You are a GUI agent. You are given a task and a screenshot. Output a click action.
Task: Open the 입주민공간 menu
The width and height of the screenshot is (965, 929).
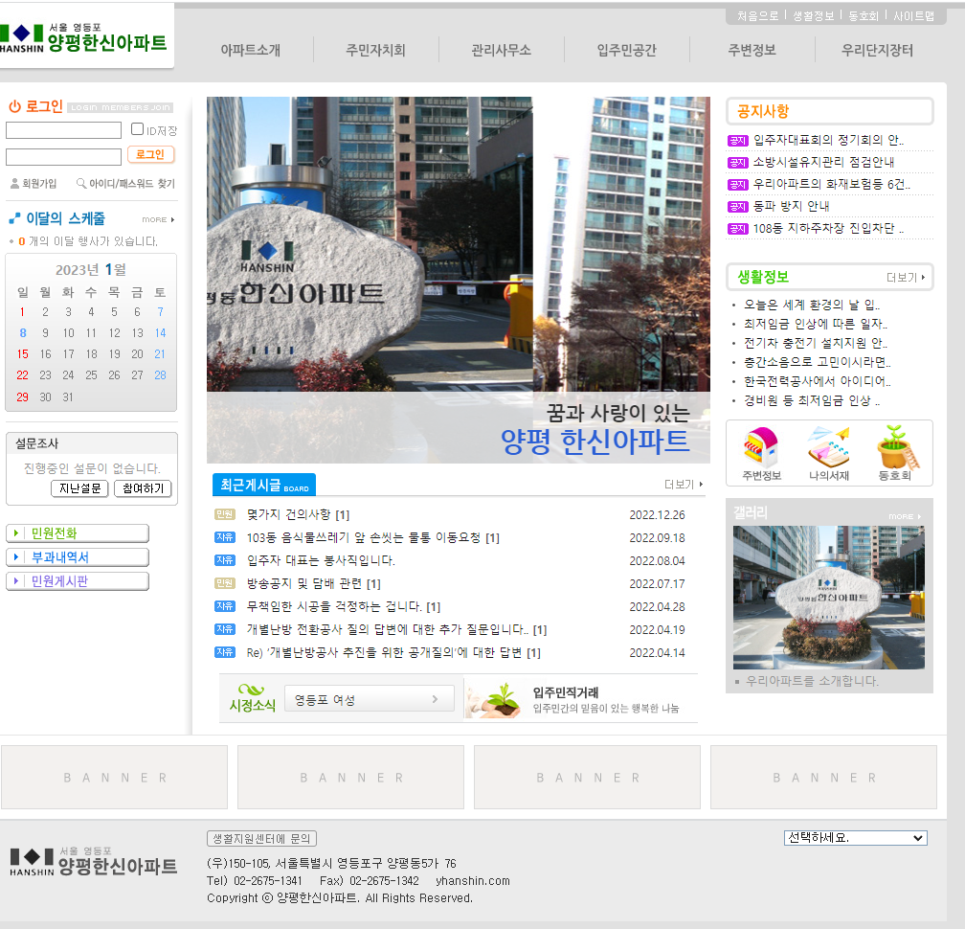coord(626,50)
